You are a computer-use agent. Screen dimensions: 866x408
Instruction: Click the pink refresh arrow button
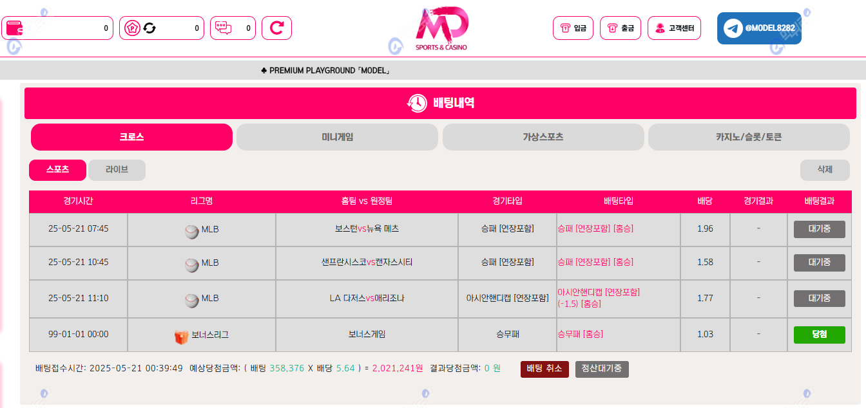pos(276,28)
